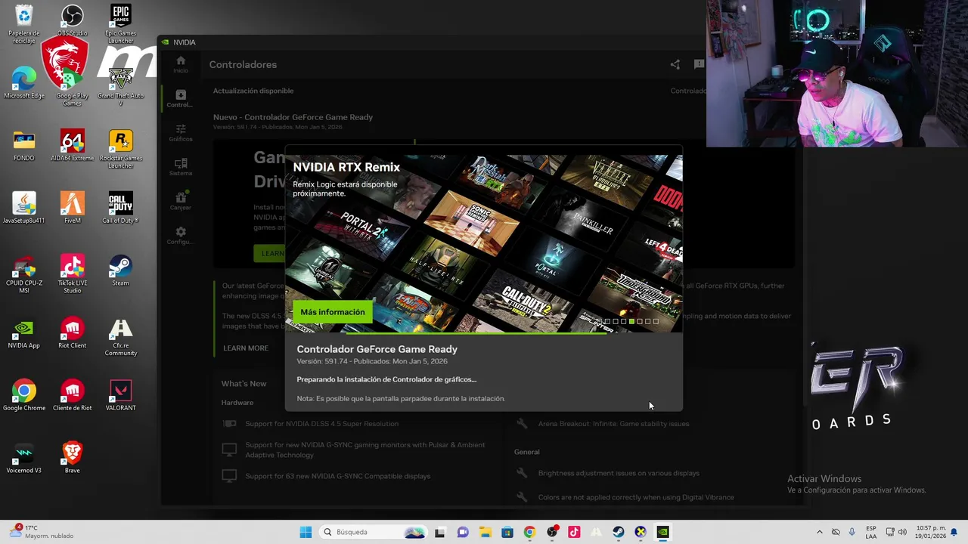Select the Call of Duty desktop icon

[121, 209]
